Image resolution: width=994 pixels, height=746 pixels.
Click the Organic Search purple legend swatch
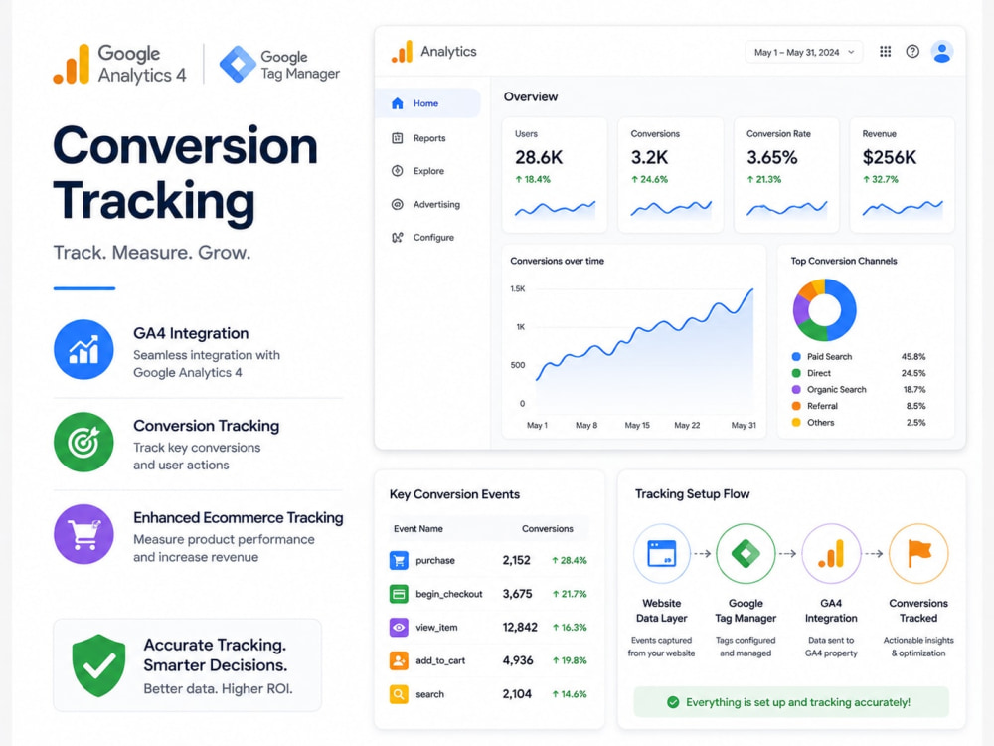(796, 390)
